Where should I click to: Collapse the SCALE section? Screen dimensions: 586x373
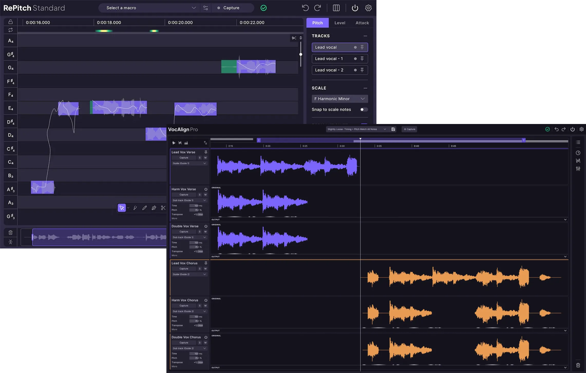click(x=365, y=88)
